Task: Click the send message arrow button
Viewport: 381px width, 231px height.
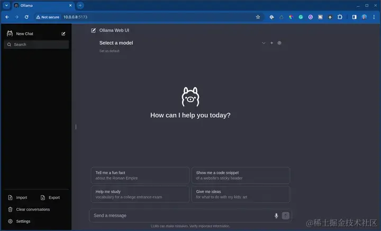Action: pos(286,216)
